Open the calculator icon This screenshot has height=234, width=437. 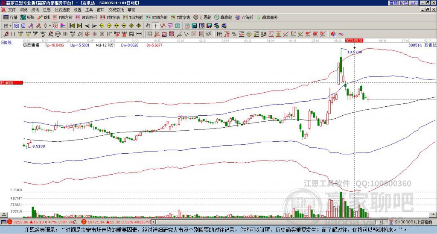coord(195,26)
